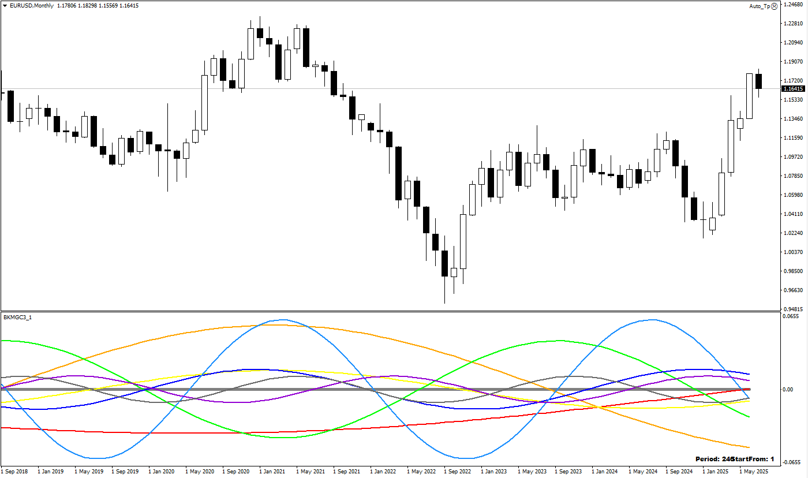Click the 1 Sep 2022 date marker
This screenshot has width=808, height=478.
pos(458,472)
